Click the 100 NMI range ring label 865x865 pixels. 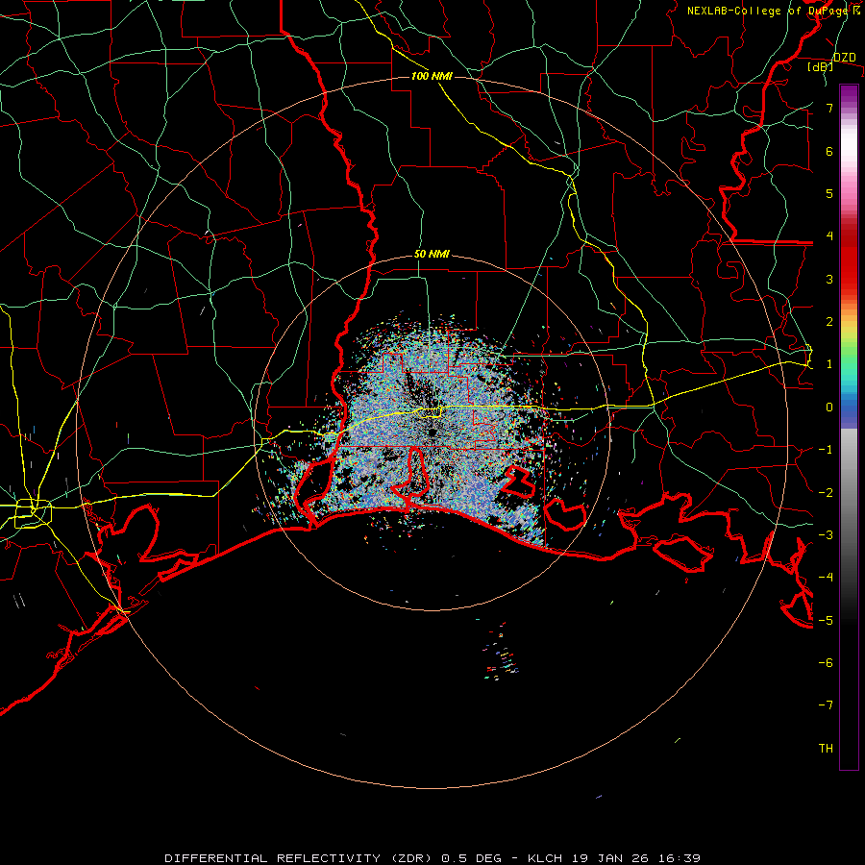(432, 76)
